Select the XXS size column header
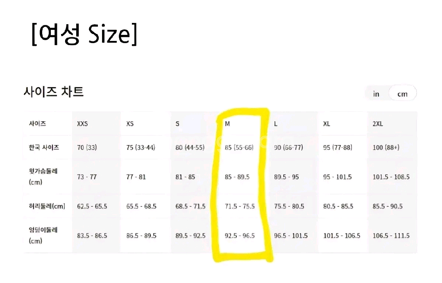The image size is (442, 283). coord(82,124)
